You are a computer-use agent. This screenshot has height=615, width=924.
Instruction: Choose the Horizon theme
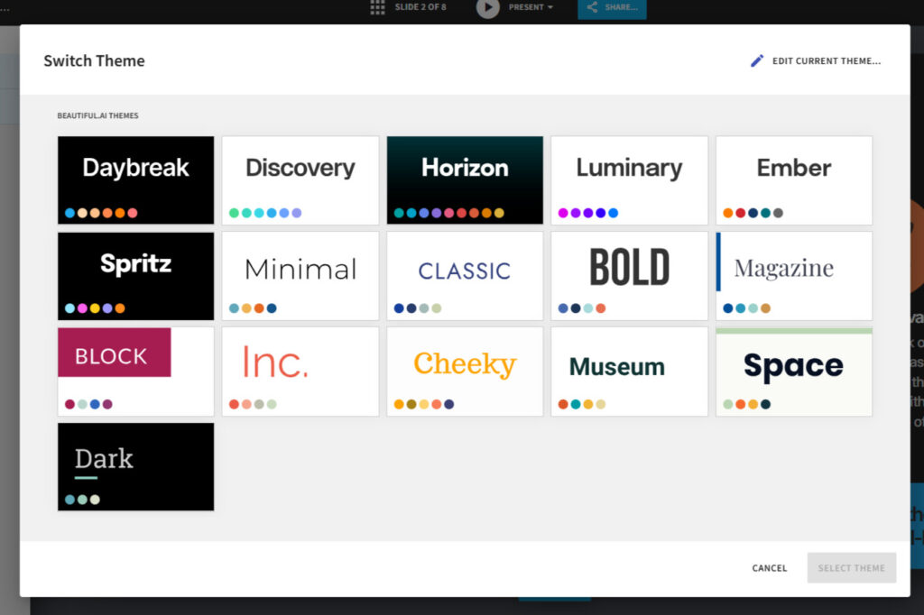[465, 180]
